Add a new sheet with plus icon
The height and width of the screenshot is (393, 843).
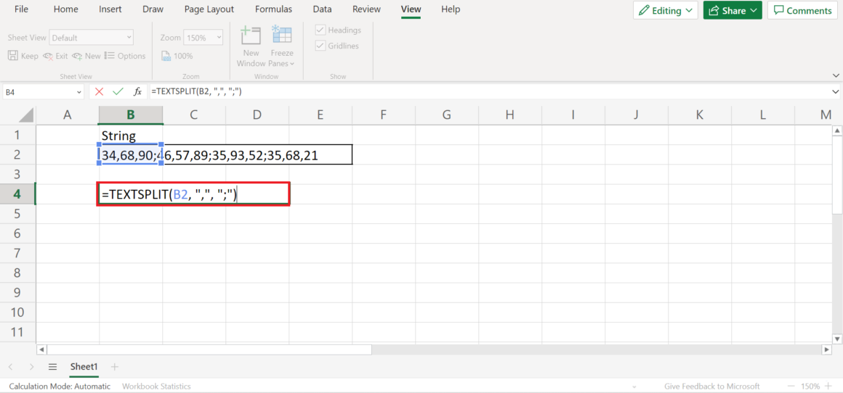pyautogui.click(x=114, y=367)
